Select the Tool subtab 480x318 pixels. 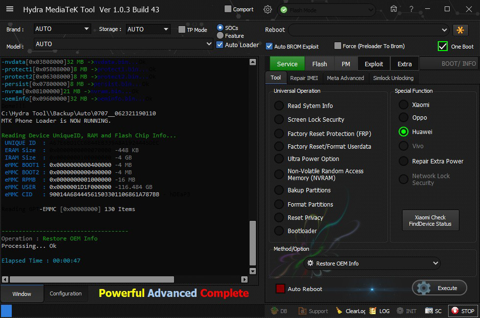pyautogui.click(x=276, y=78)
